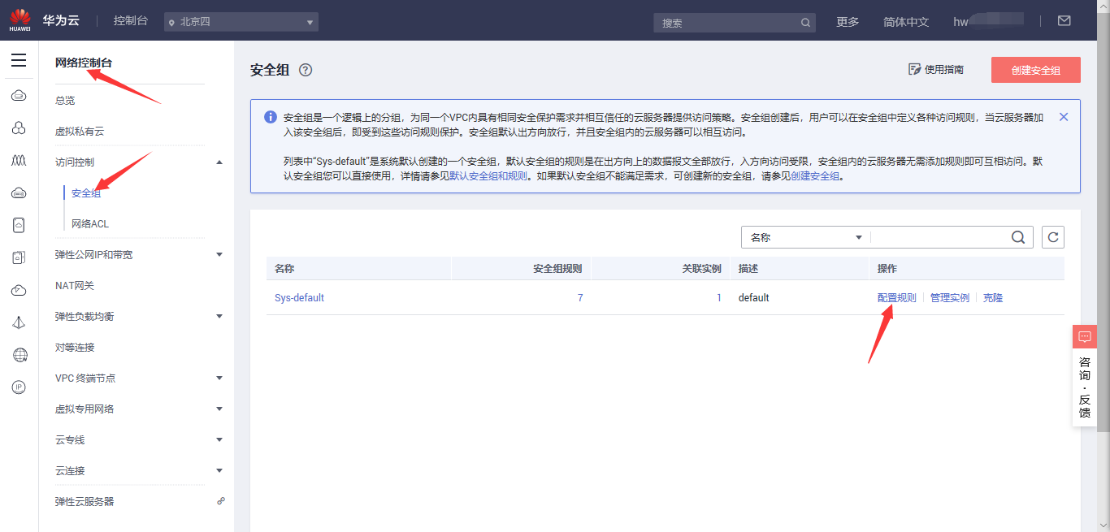Collapse the 访问控制 section

point(219,162)
